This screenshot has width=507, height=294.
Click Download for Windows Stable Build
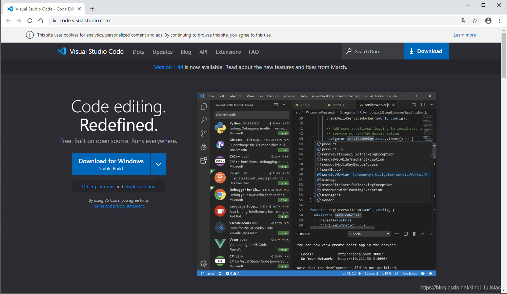point(111,164)
